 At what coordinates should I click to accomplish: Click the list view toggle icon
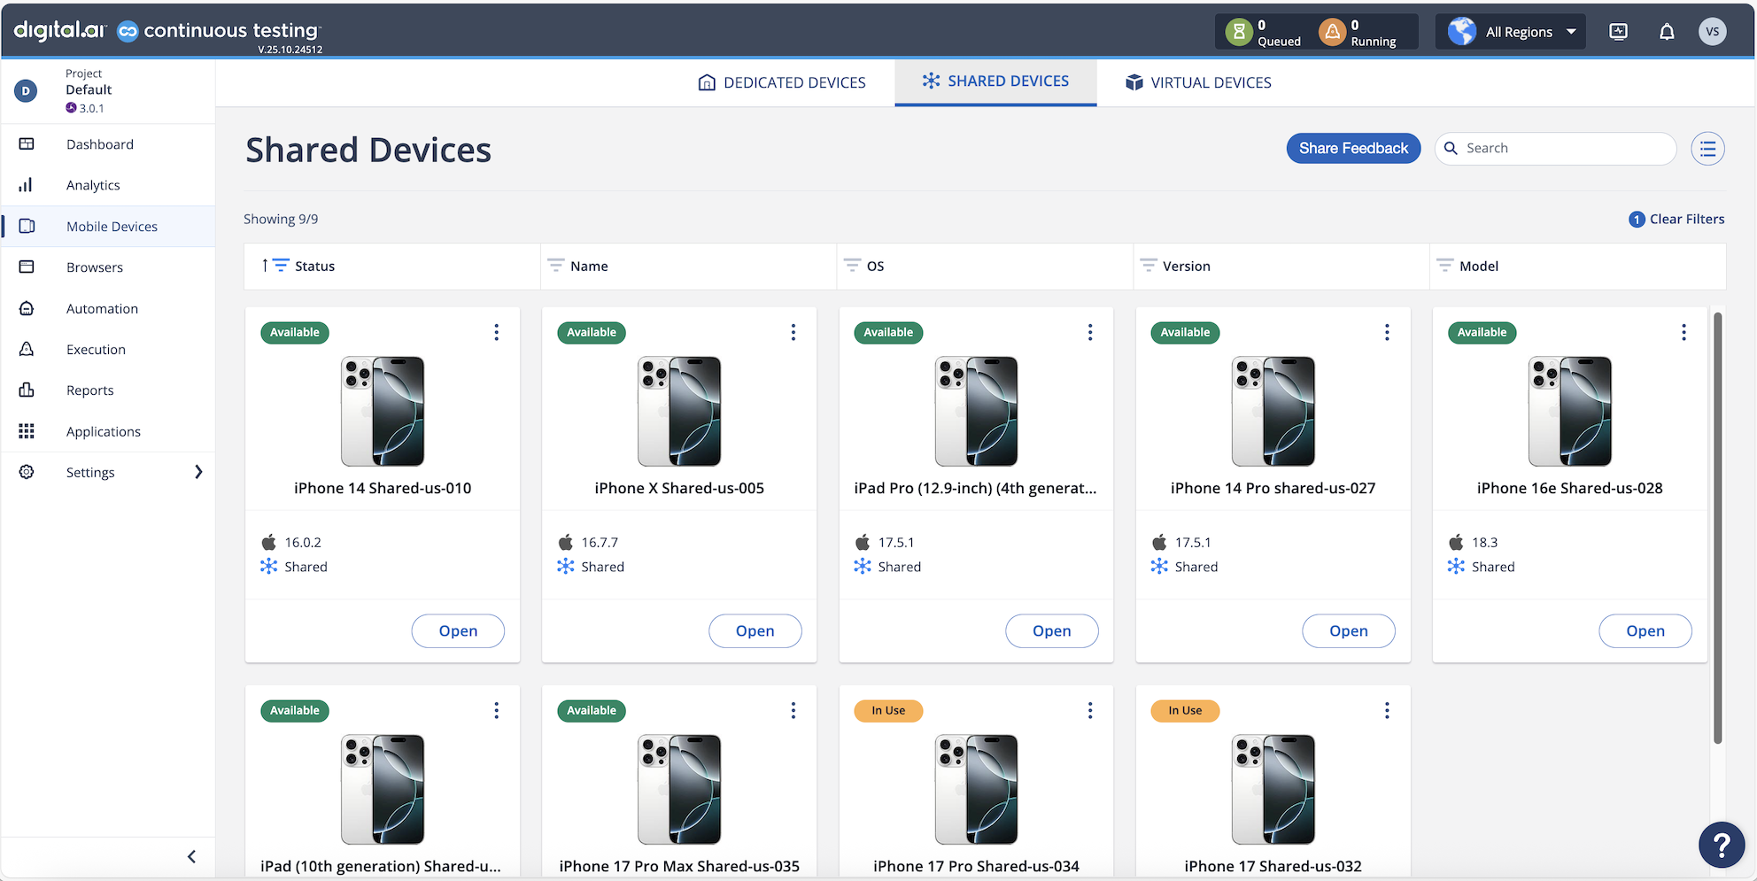tap(1707, 149)
